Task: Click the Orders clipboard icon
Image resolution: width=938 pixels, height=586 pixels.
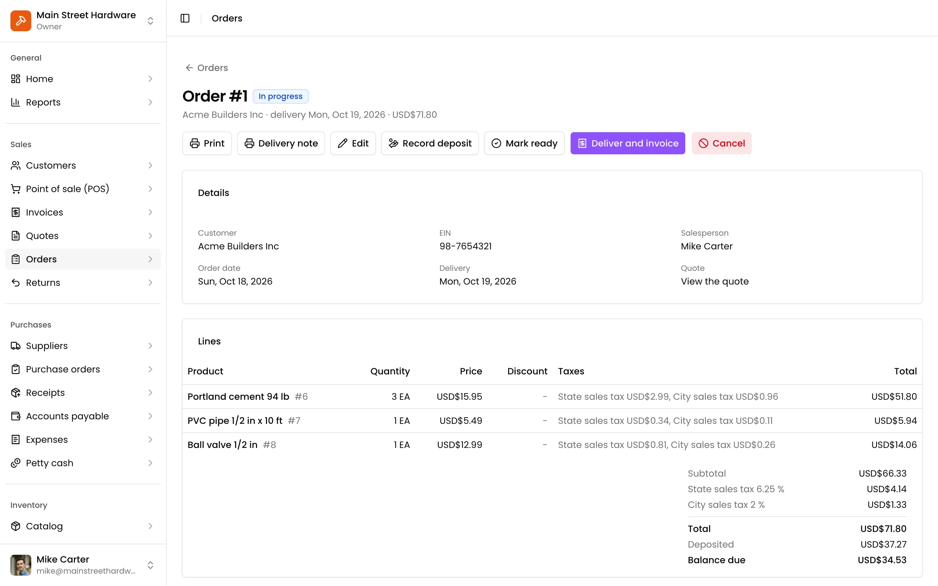Action: (16, 259)
